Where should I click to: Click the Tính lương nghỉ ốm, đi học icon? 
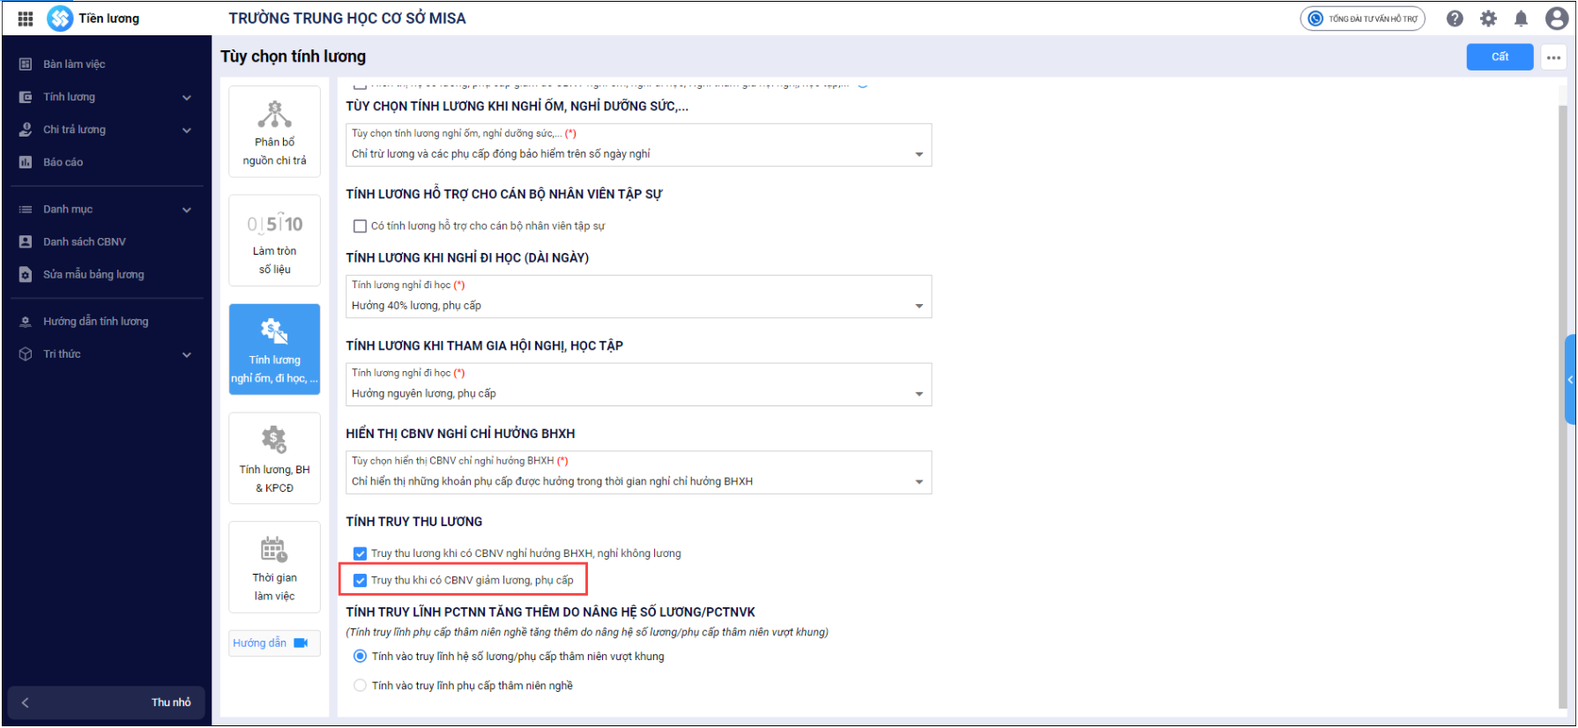click(x=274, y=331)
